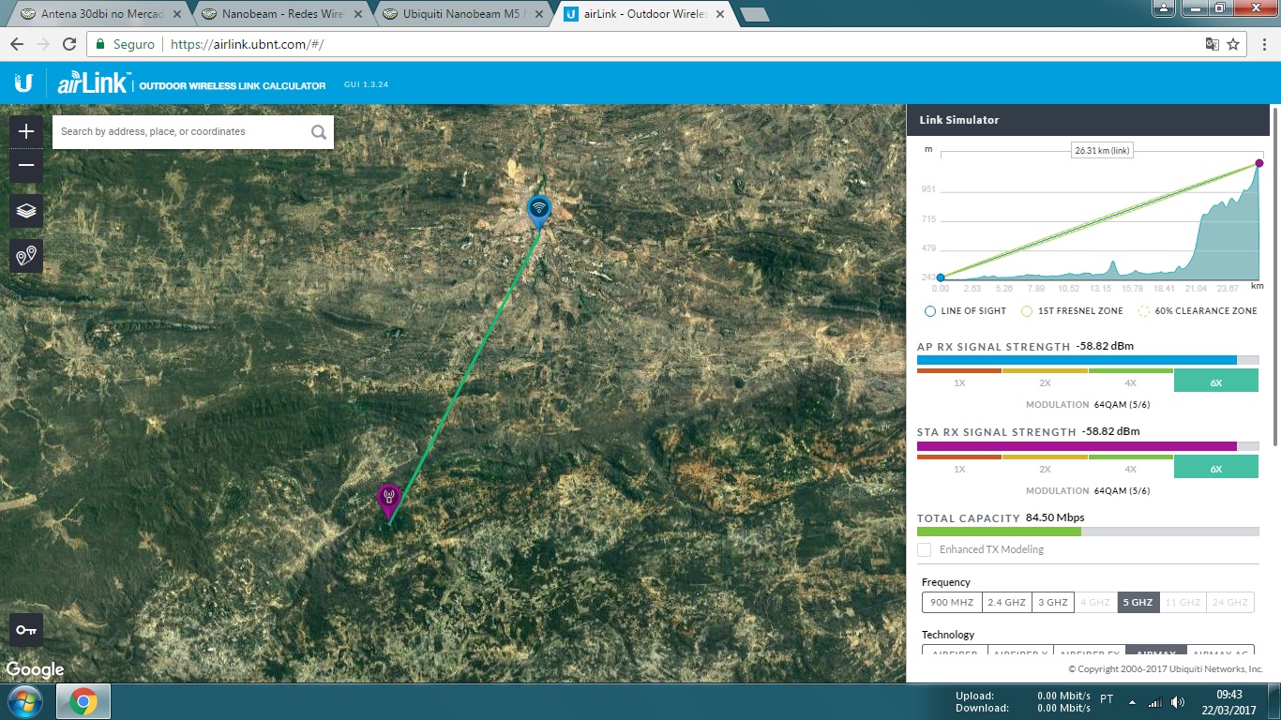Open the Google Translate icon in address bar
The image size is (1281, 720).
point(1212,44)
